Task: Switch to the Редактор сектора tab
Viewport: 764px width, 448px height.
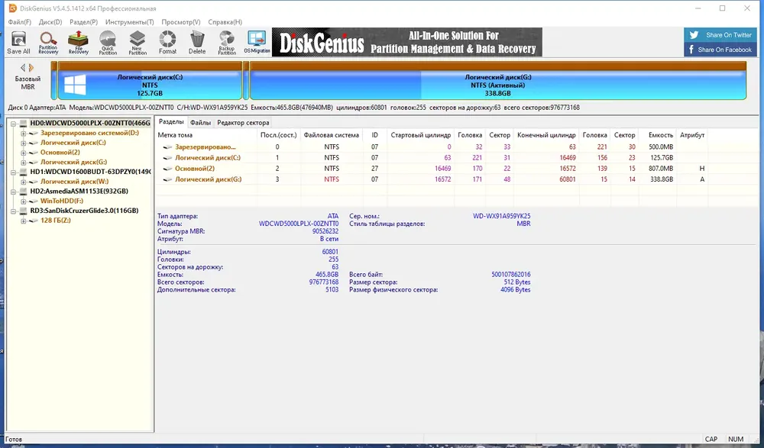Action: [x=243, y=123]
